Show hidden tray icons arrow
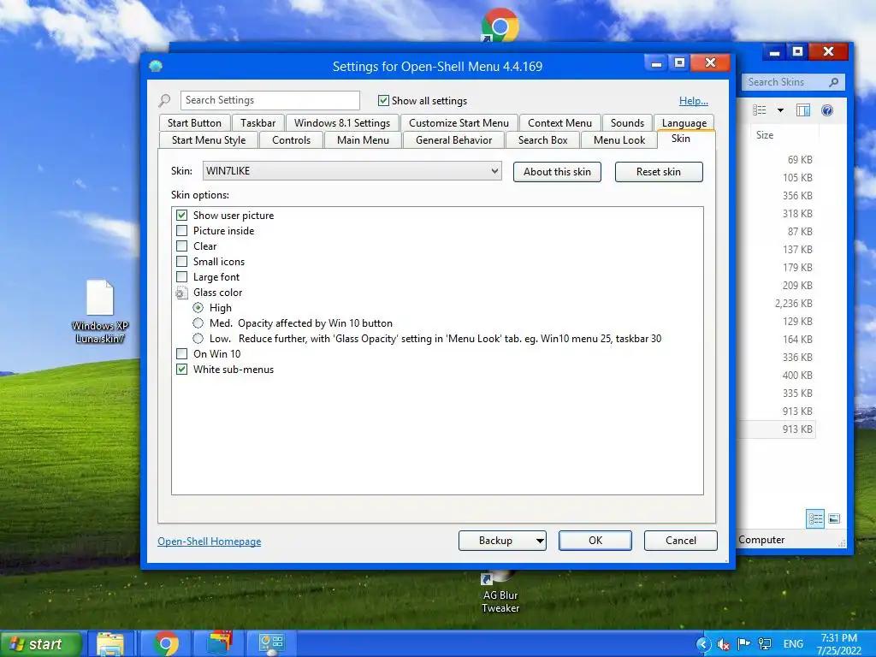The image size is (876, 657). tap(703, 645)
